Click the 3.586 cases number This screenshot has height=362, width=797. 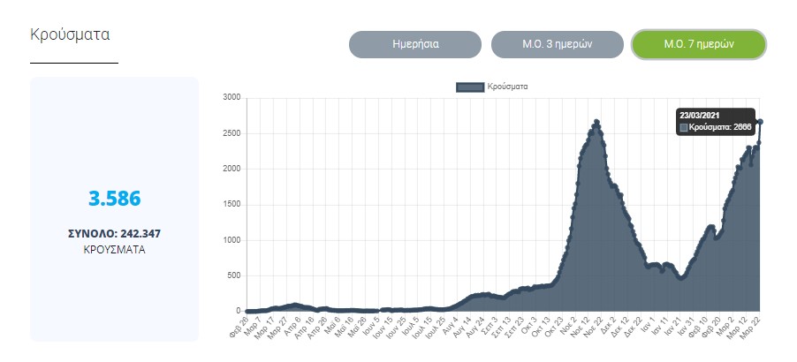(114, 199)
